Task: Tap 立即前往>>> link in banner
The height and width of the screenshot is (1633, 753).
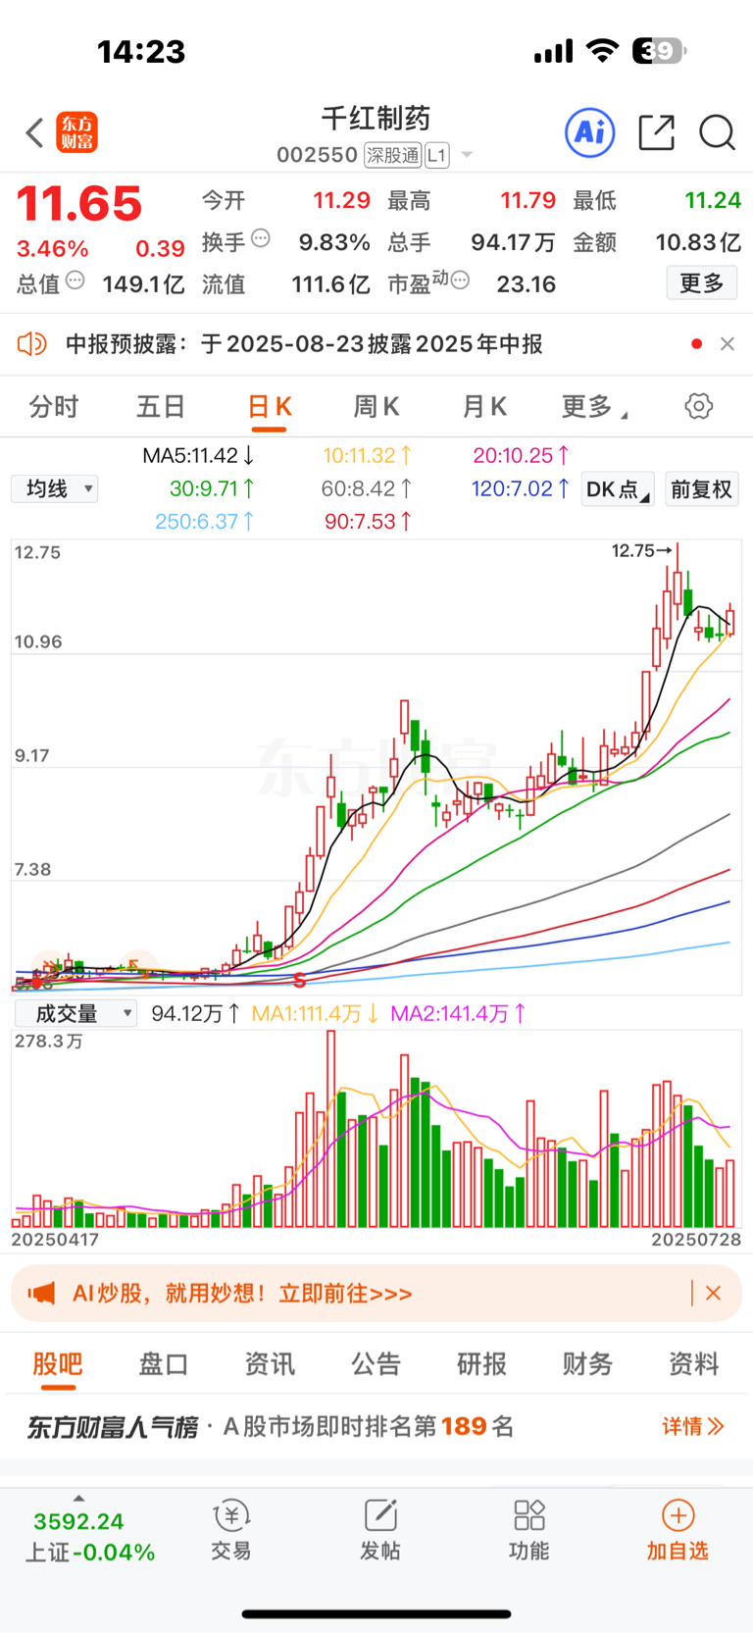Action: pyautogui.click(x=345, y=1293)
